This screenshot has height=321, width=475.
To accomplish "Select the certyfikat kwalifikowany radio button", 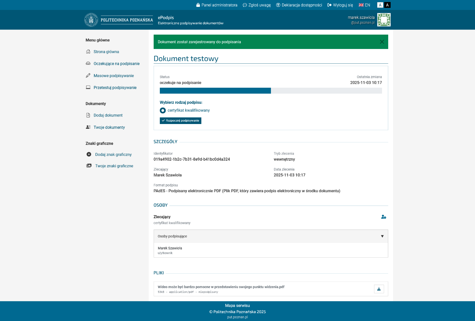I will (x=163, y=110).
